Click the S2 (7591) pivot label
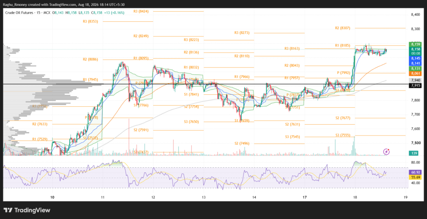427x219 pixels. [141, 130]
